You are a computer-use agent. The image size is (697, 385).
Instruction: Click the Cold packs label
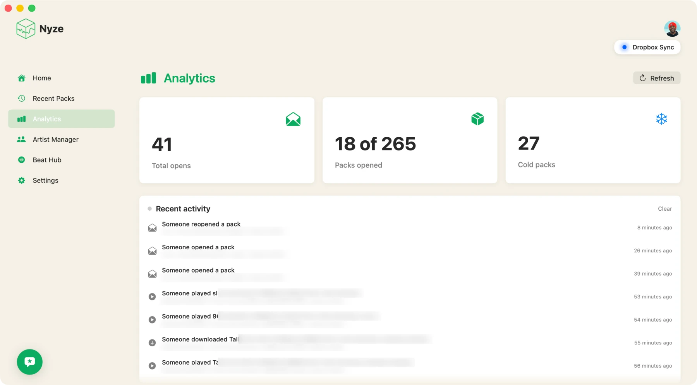tap(536, 165)
